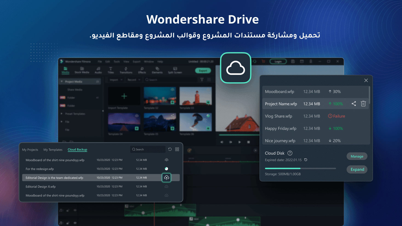Open the Titles library in Filmora
Viewport: 402px width, 226px height.
click(x=111, y=70)
